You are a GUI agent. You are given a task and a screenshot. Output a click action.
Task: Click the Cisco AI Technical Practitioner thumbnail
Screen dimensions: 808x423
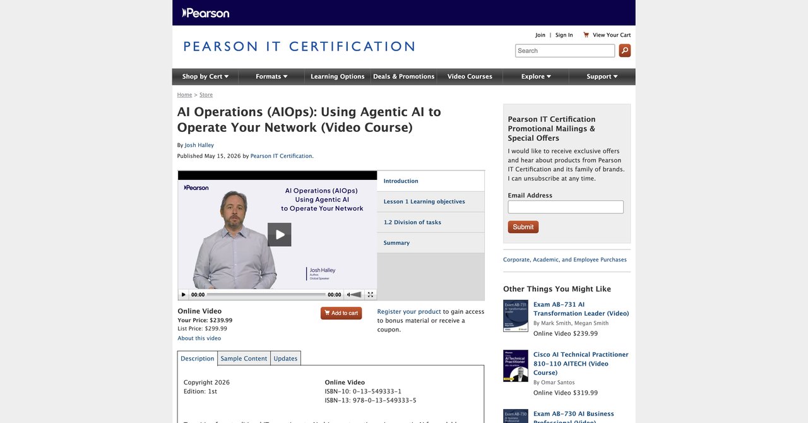pos(516,366)
